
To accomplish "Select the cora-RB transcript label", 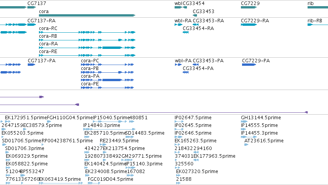I will [x=48, y=36].
